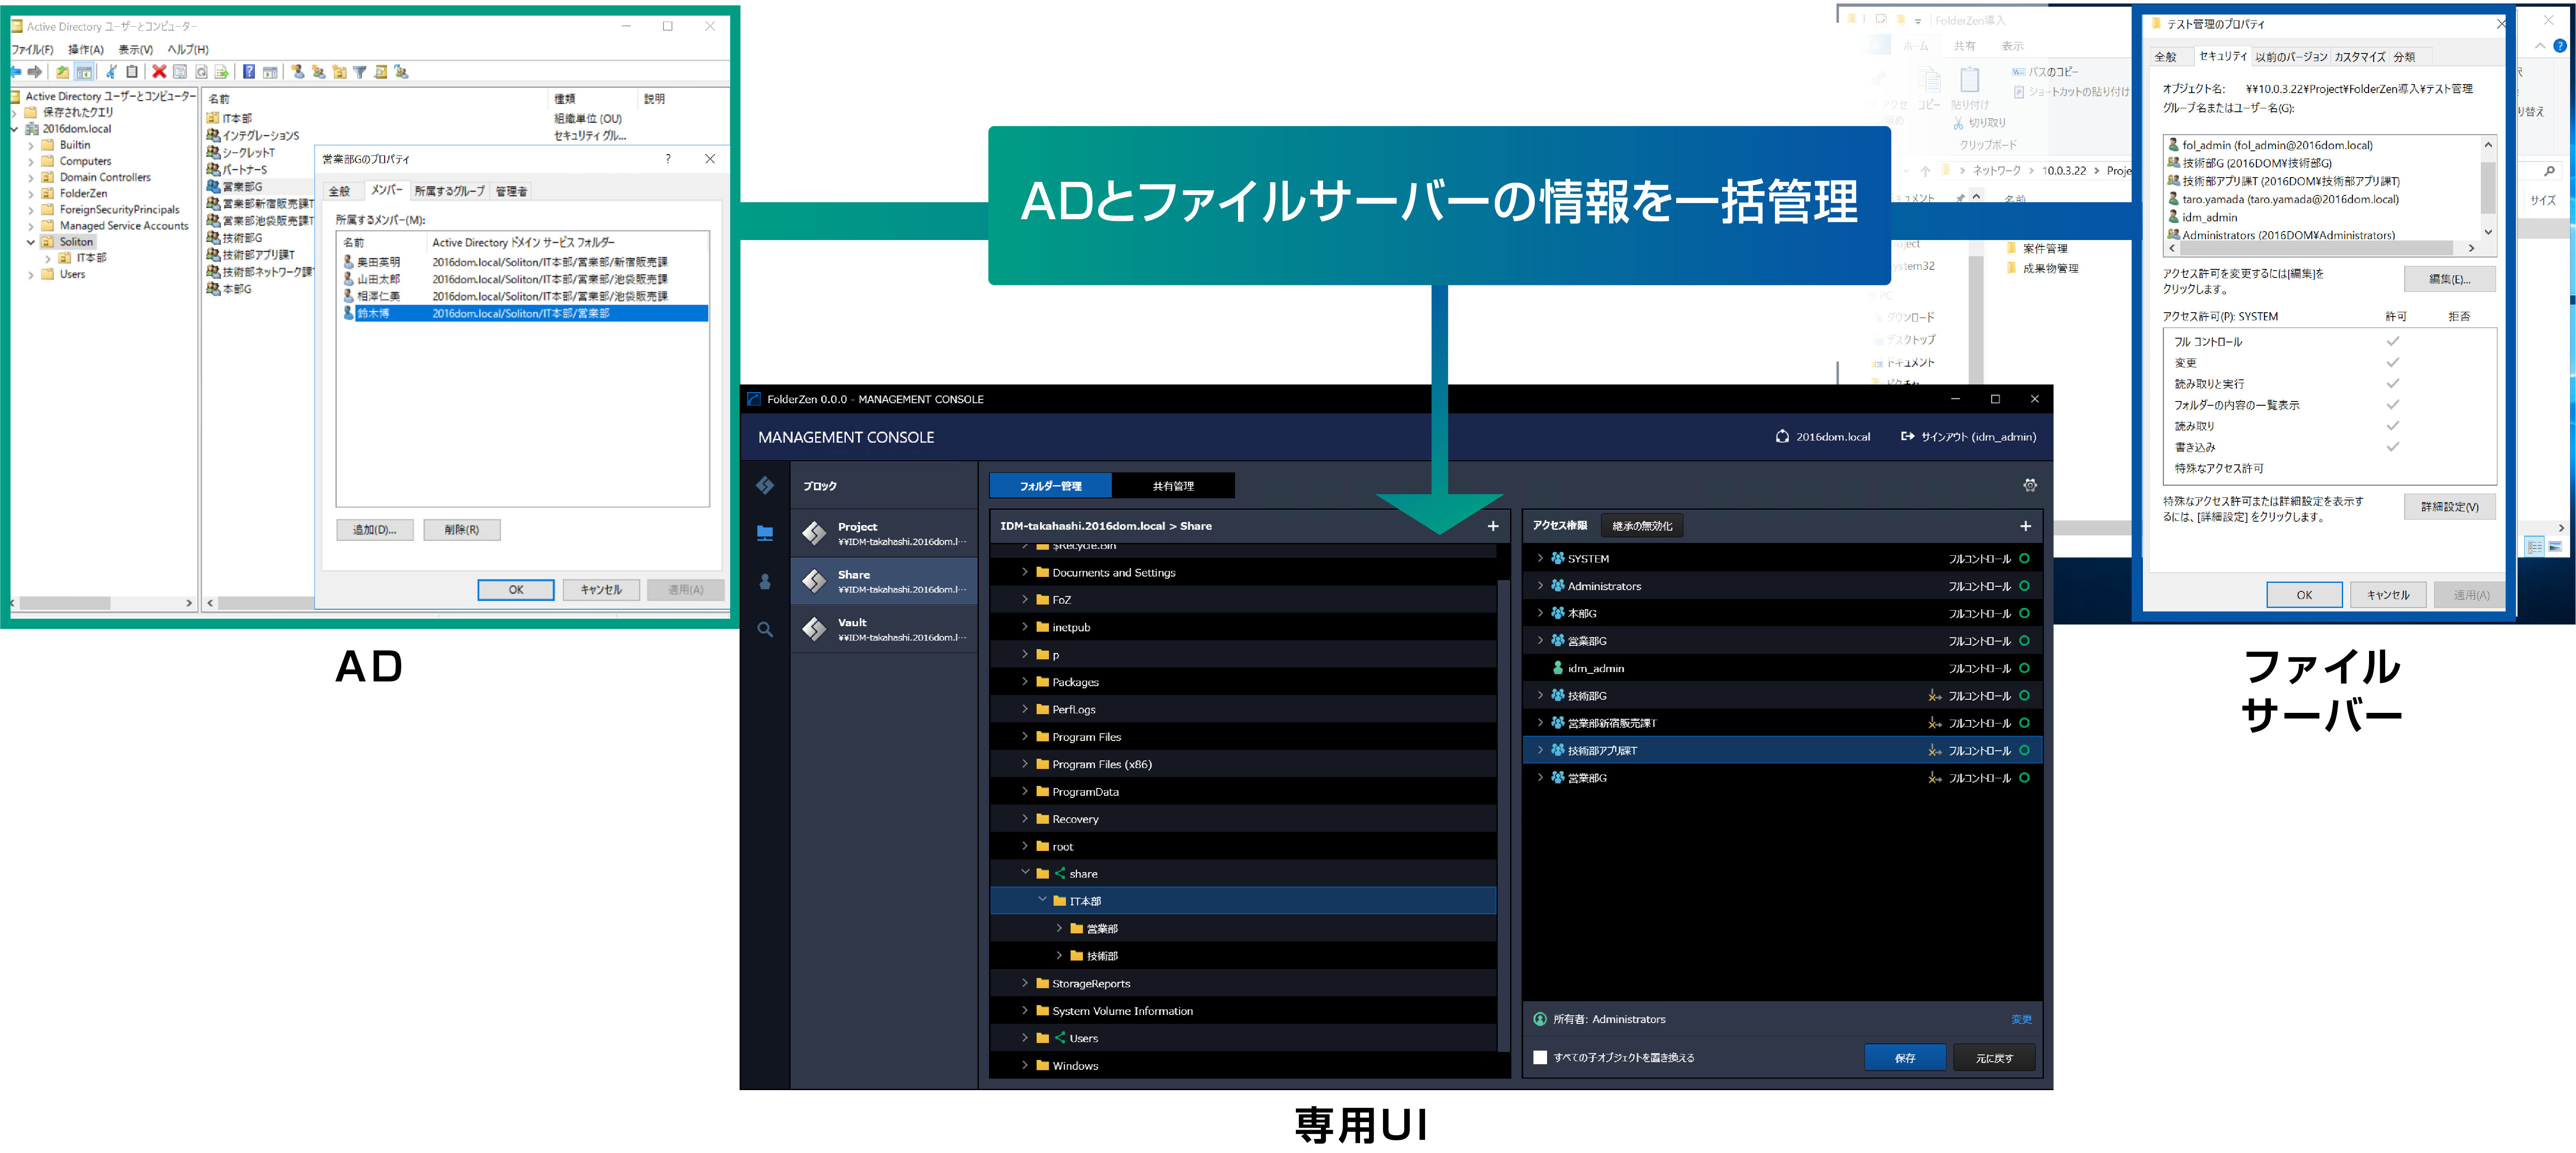
Task: Toggle the green circle on the Administrators row
Action: click(2024, 586)
